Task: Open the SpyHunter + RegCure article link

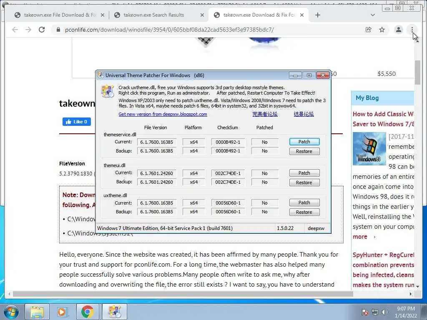Action: point(384,270)
